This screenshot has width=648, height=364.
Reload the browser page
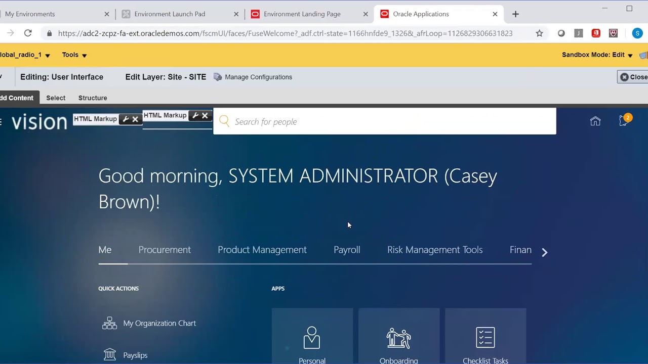coord(28,33)
